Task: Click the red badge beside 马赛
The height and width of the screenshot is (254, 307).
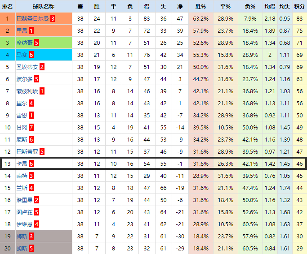Action: coord(31,55)
